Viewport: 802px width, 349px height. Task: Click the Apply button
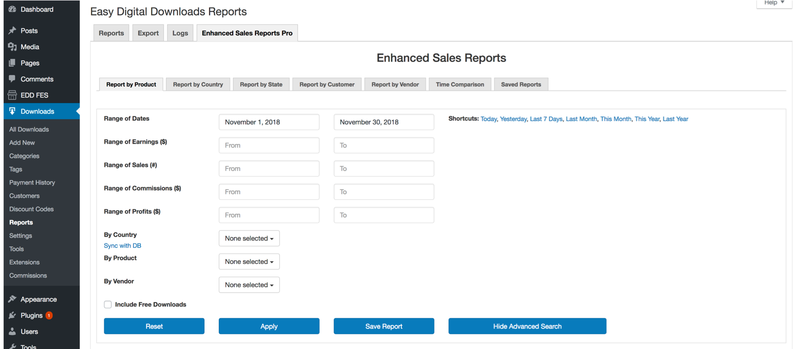coord(269,326)
